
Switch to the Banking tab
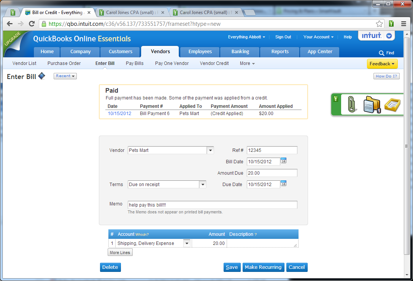coord(240,52)
